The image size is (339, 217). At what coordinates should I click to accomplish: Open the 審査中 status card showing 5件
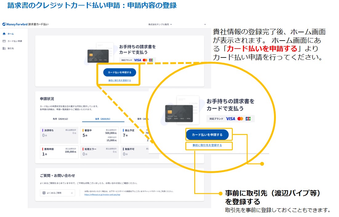[x=99, y=135]
